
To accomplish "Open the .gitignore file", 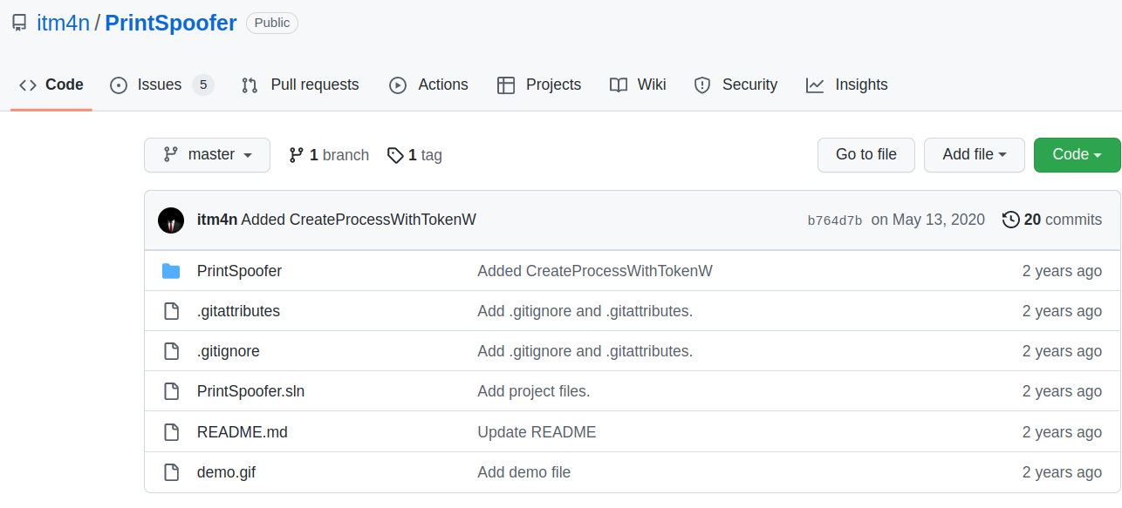I will tap(229, 351).
